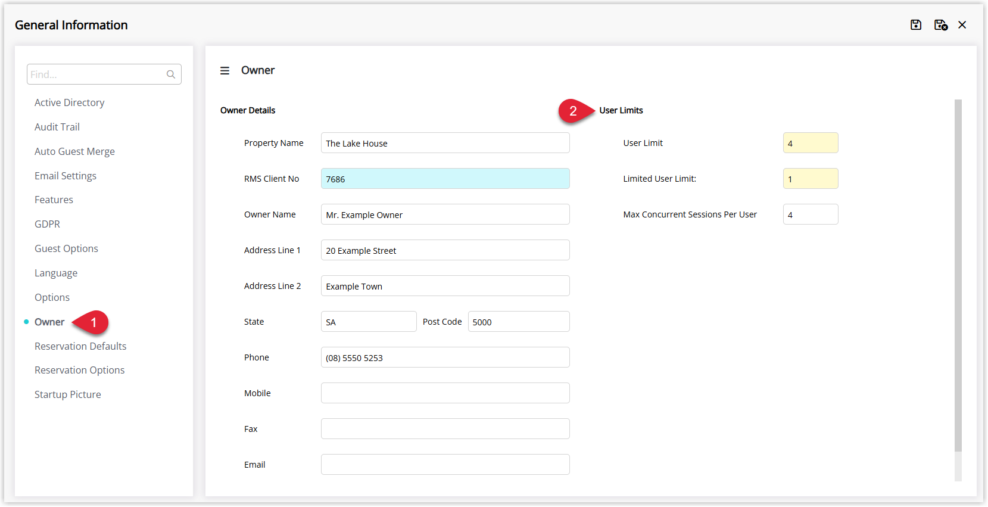Edit the Owner Name field
Screen dimensions: 988x507
click(445, 214)
